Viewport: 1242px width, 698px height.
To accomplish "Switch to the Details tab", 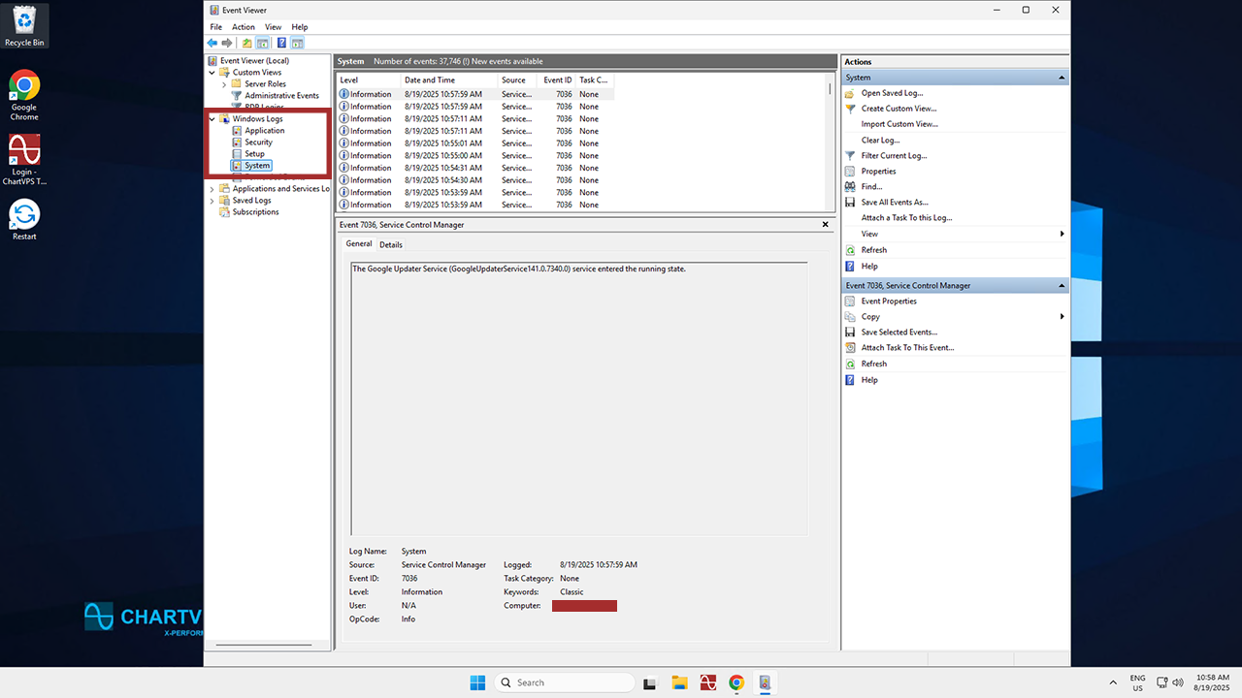I will tap(390, 244).
